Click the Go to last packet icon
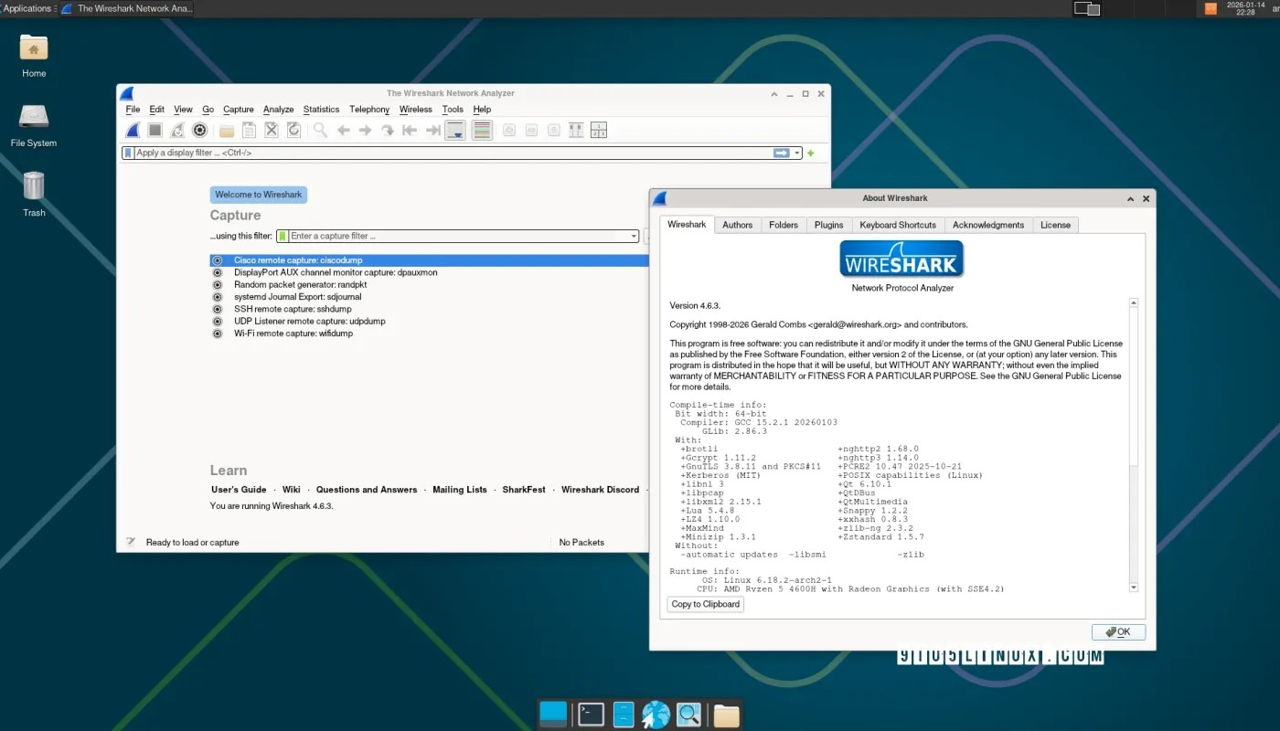This screenshot has height=731, width=1280. click(432, 130)
